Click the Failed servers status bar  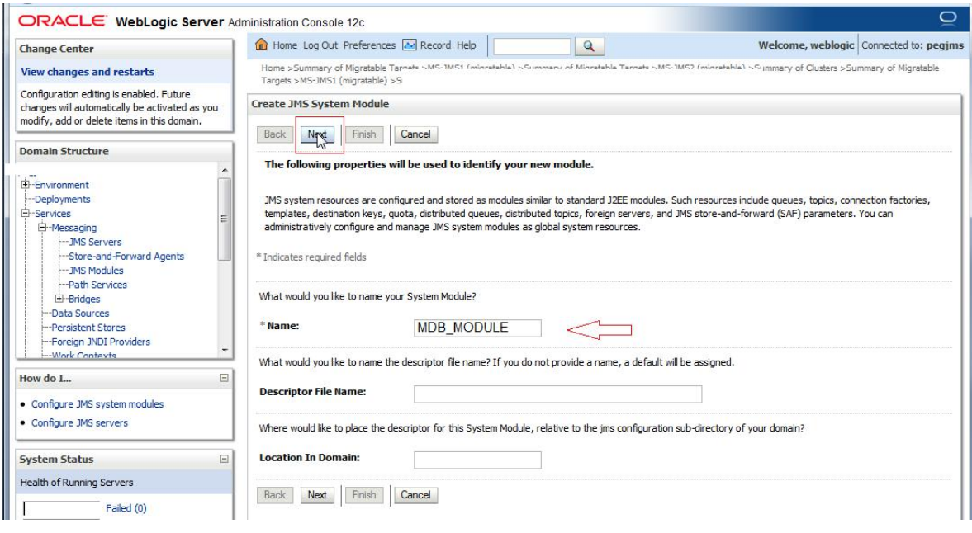click(61, 508)
